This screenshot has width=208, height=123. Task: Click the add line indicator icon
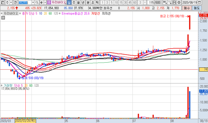point(170,2)
